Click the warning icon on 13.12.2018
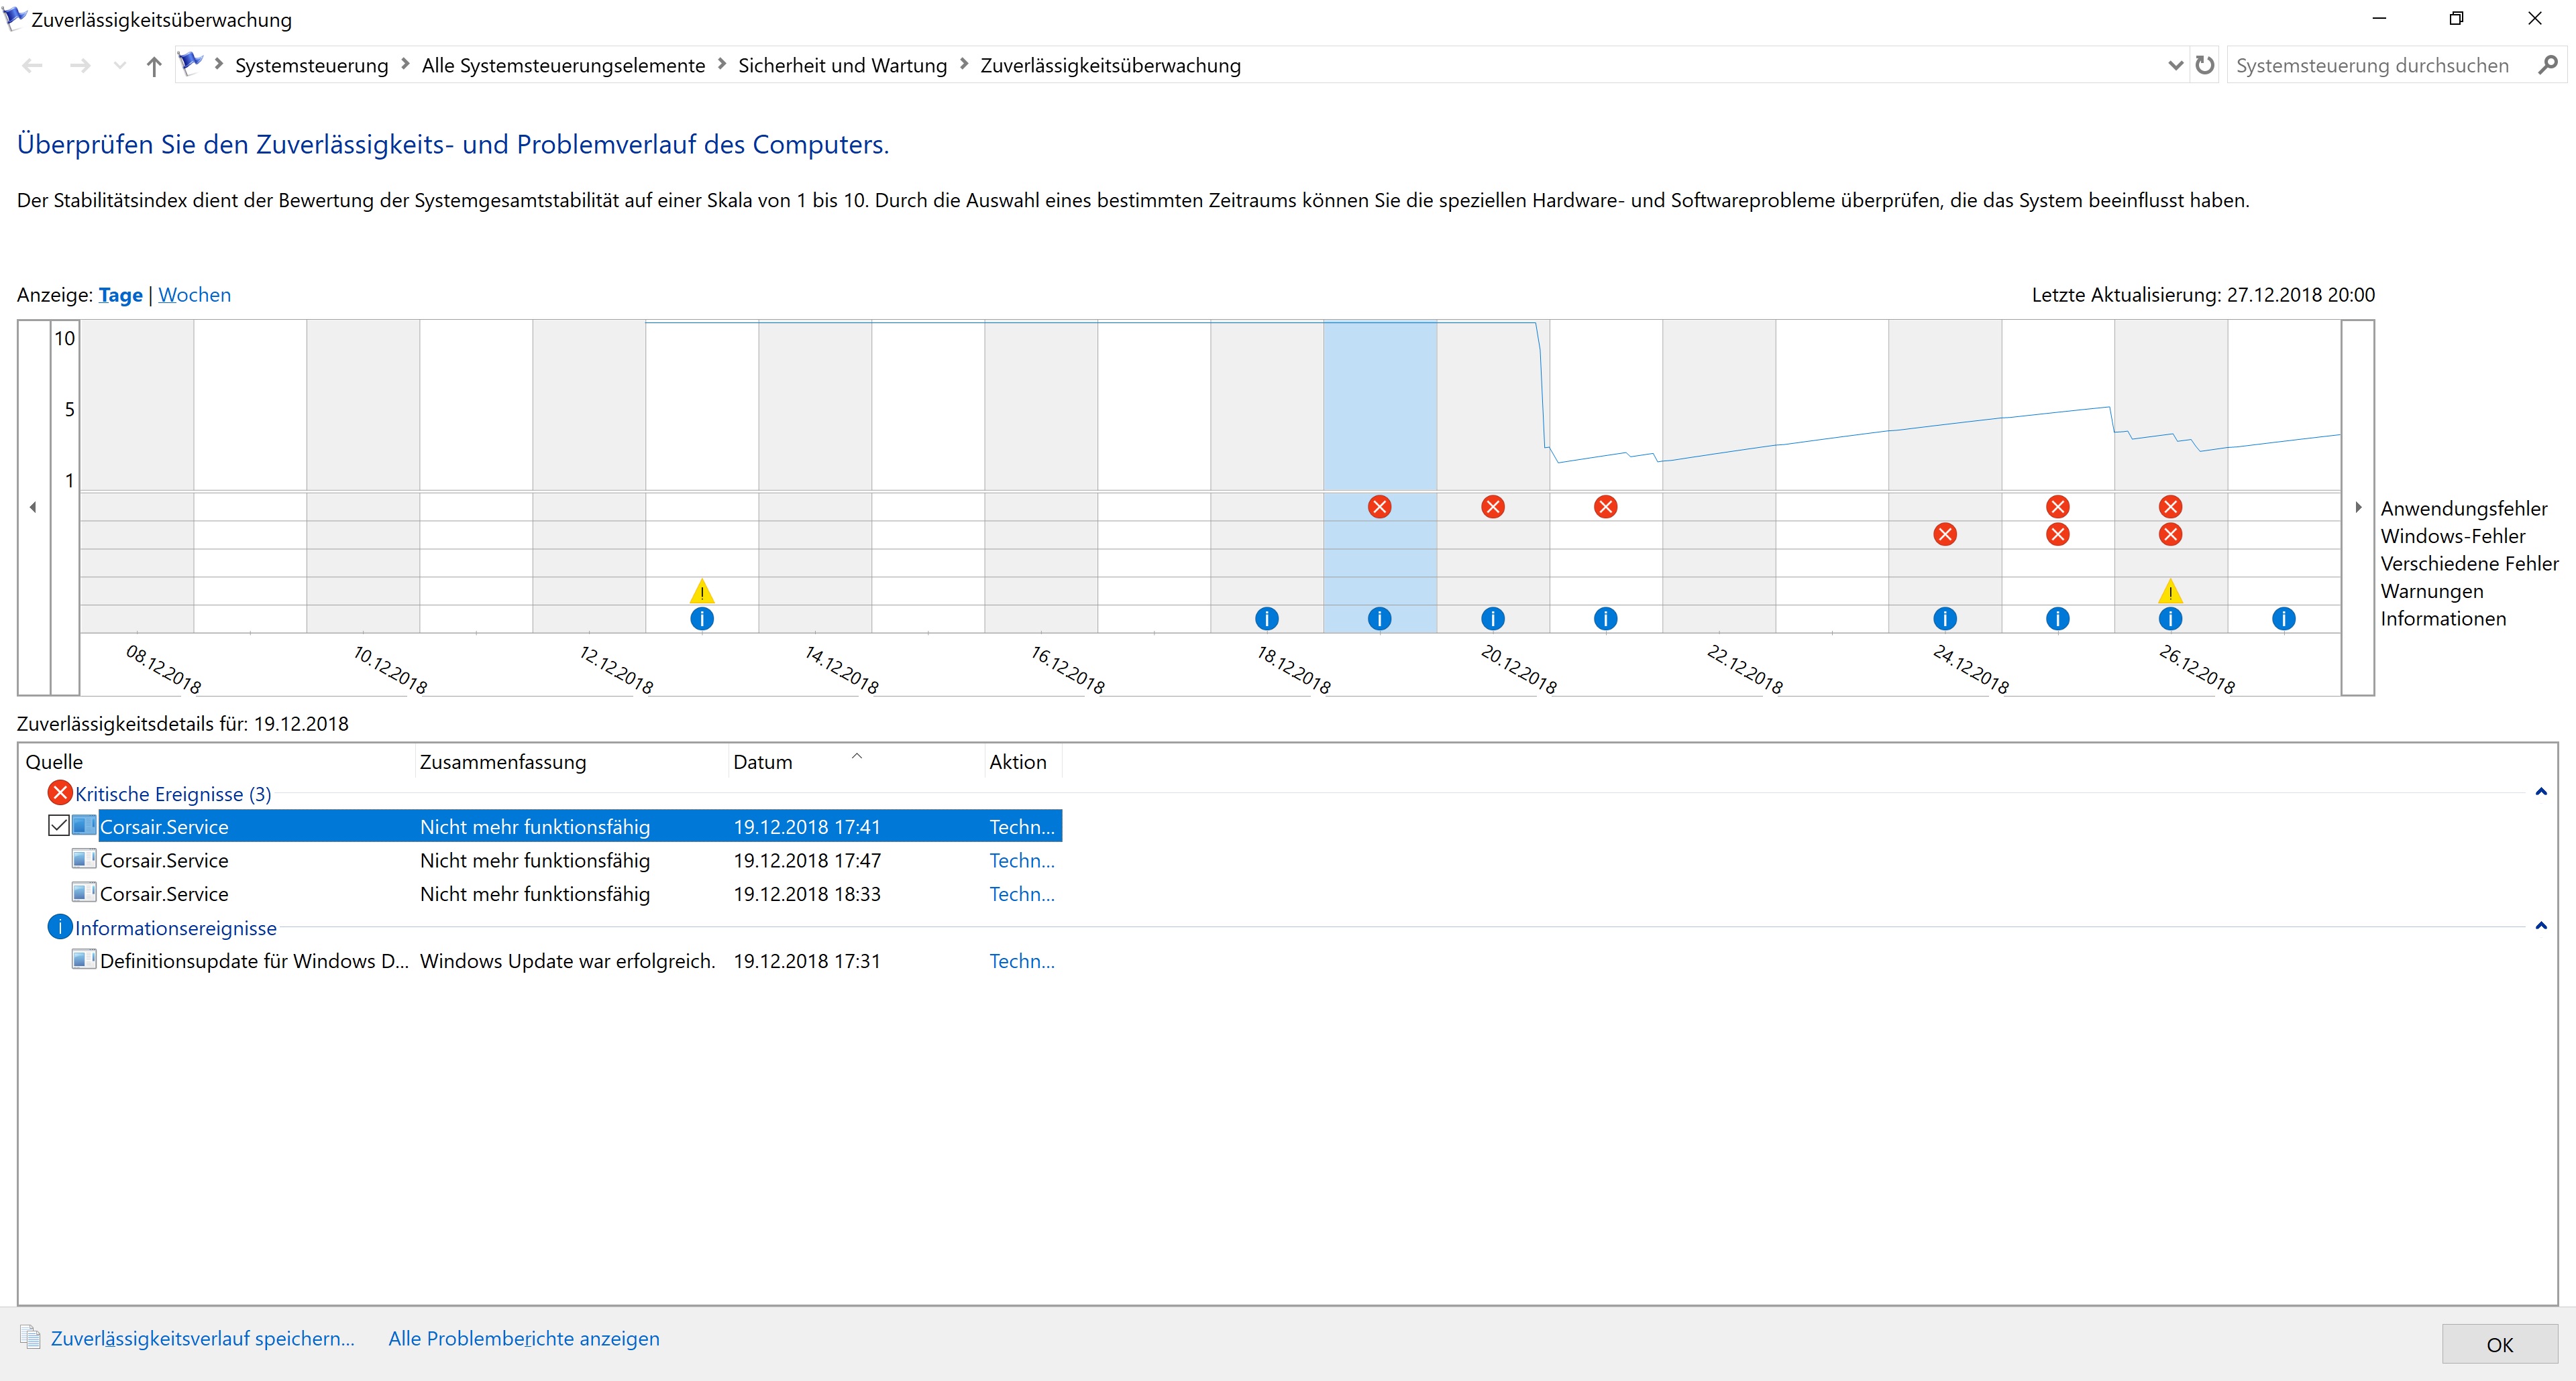2576x1381 pixels. [x=702, y=591]
